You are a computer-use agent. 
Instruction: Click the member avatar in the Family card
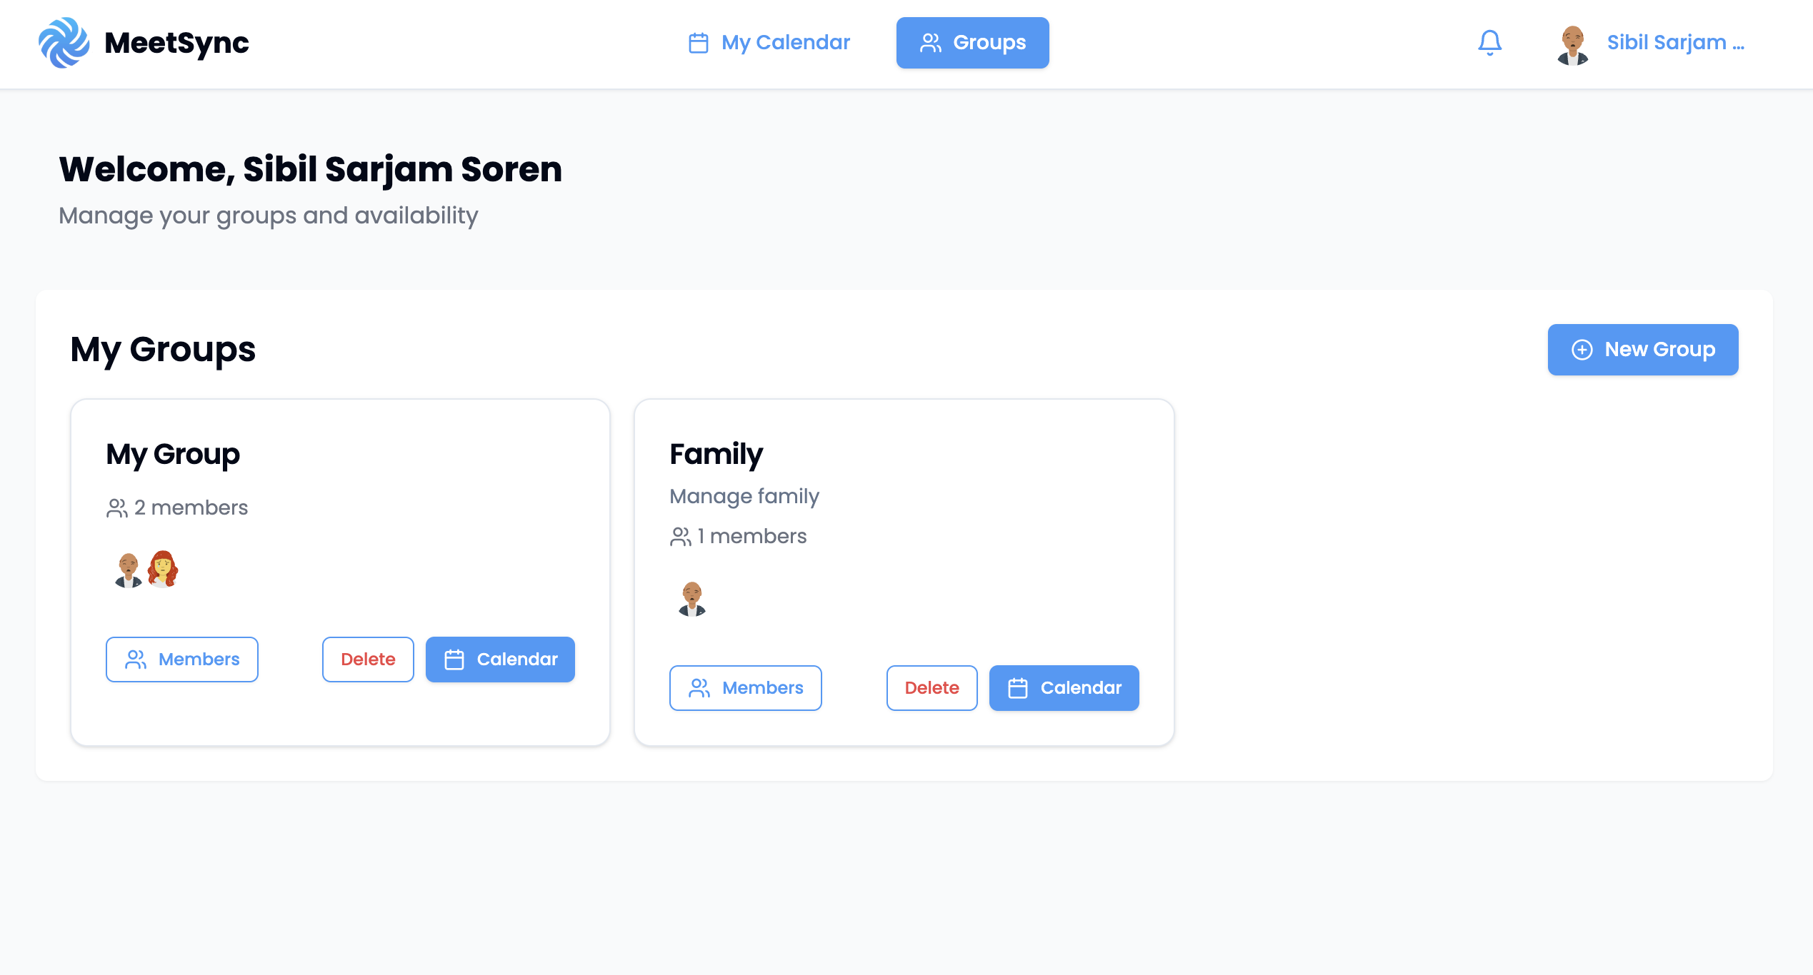click(x=691, y=598)
